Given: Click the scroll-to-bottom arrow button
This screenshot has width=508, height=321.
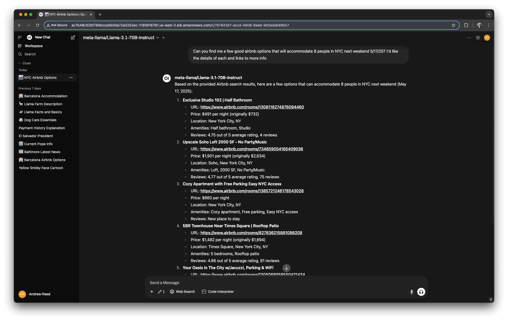Looking at the screenshot, I should 286,268.
